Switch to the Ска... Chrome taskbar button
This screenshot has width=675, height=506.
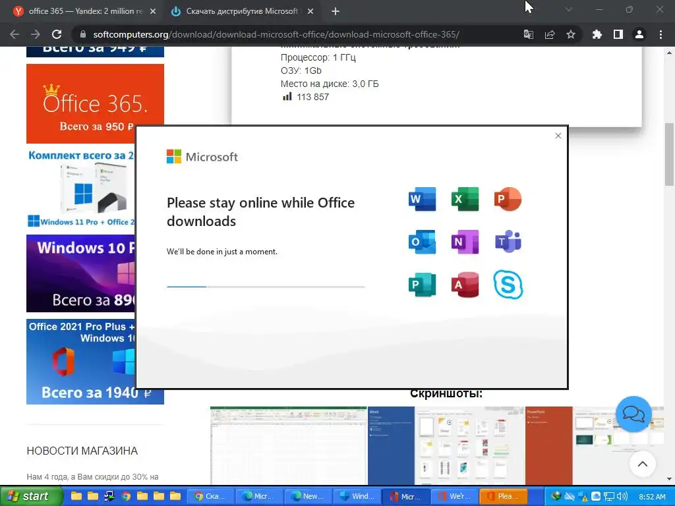pyautogui.click(x=211, y=496)
